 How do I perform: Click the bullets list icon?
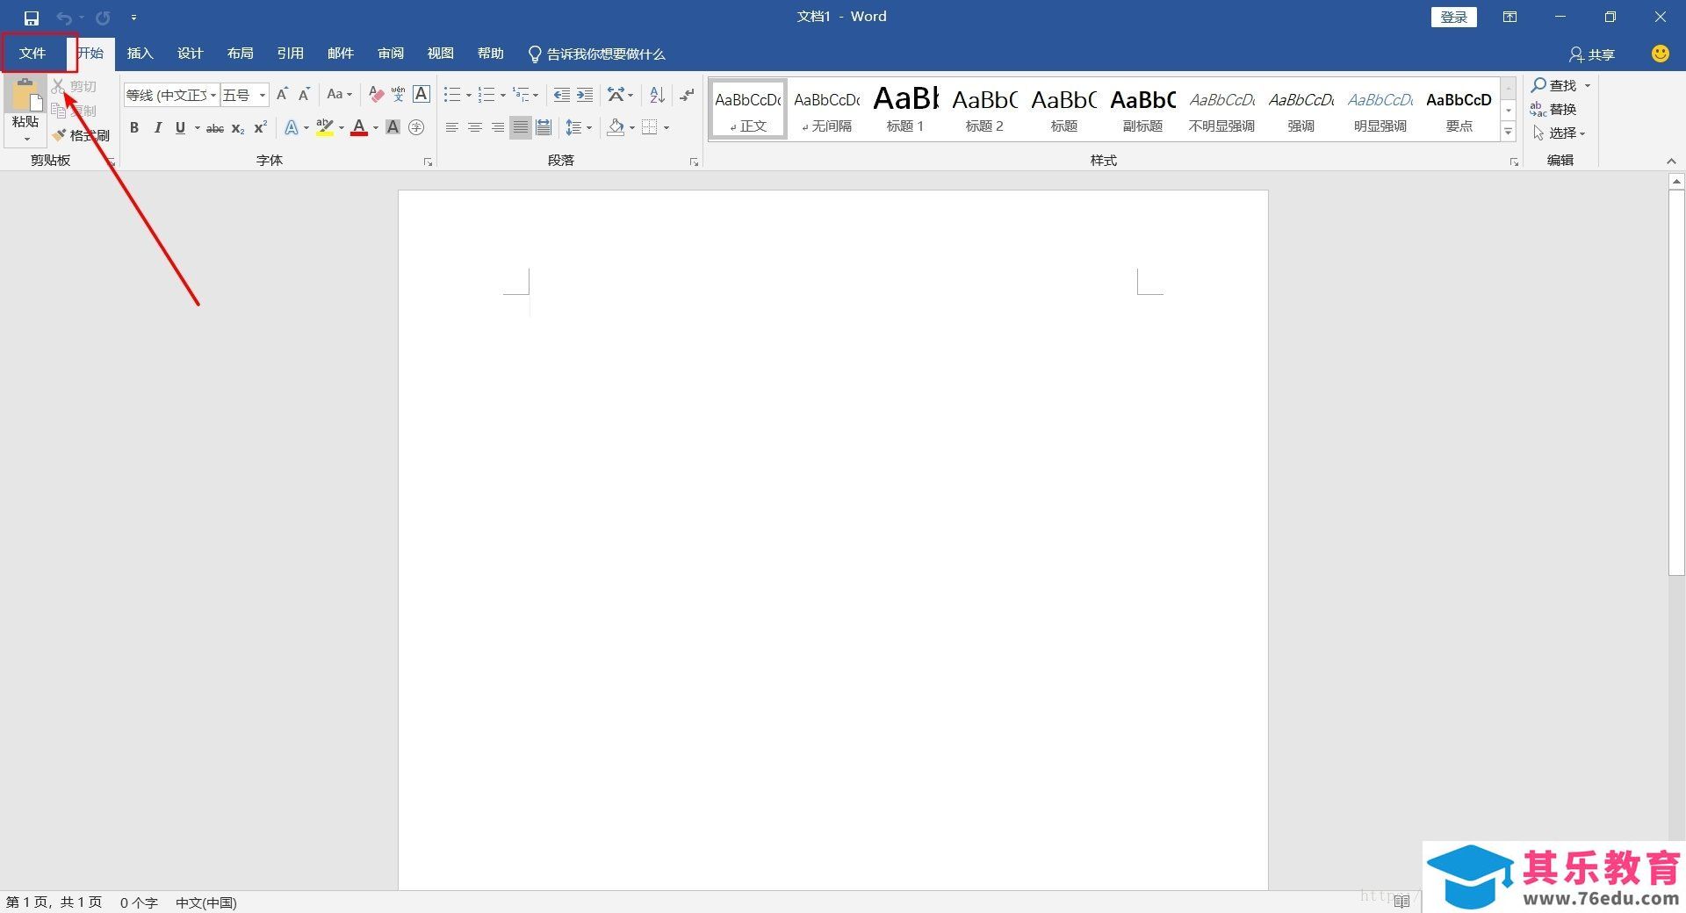click(452, 94)
